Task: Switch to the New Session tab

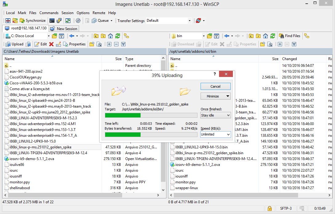Action: click(64, 29)
